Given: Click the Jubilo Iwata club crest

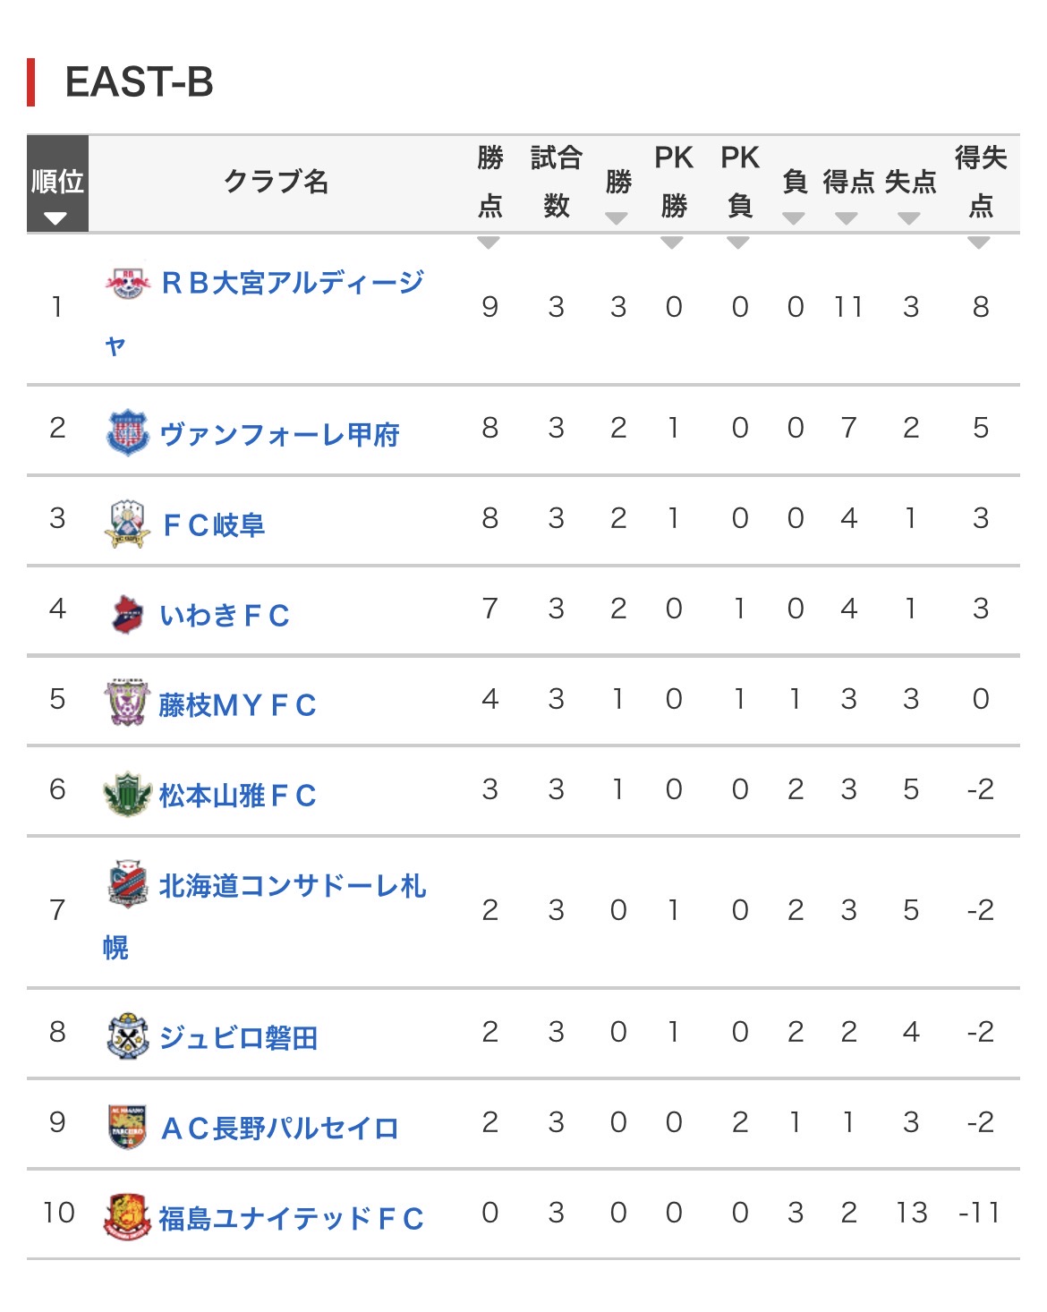Looking at the screenshot, I should coord(127,1036).
